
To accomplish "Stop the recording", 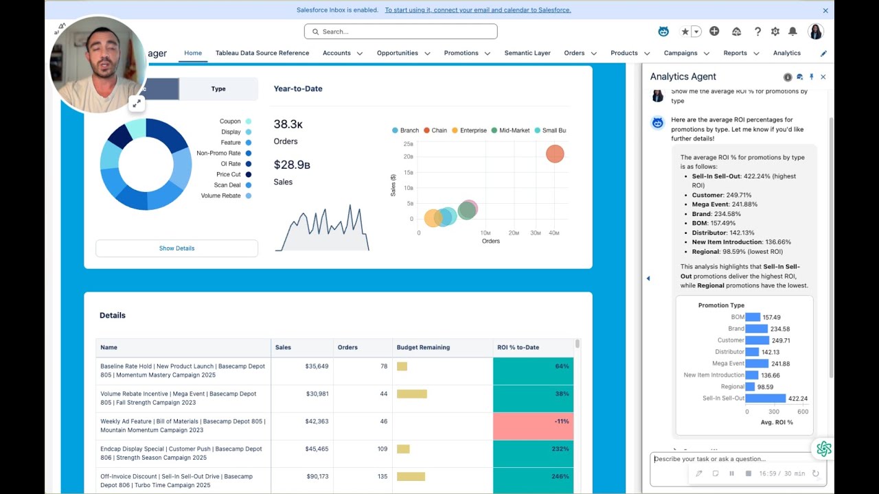I will tap(748, 473).
